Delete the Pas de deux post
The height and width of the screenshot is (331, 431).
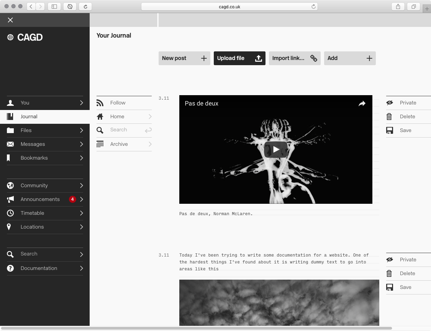tap(409, 117)
